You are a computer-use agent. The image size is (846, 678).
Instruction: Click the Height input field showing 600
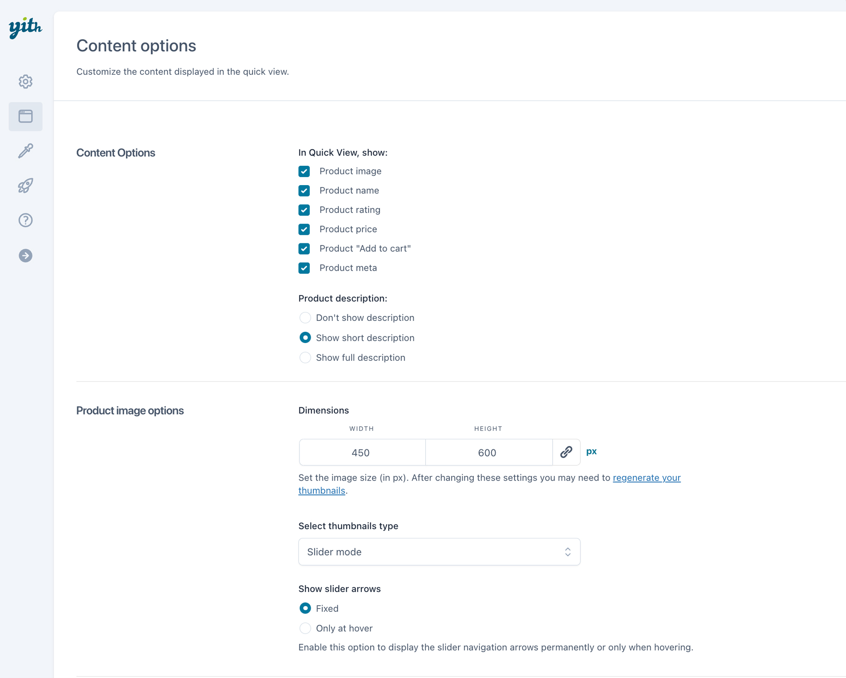click(488, 452)
